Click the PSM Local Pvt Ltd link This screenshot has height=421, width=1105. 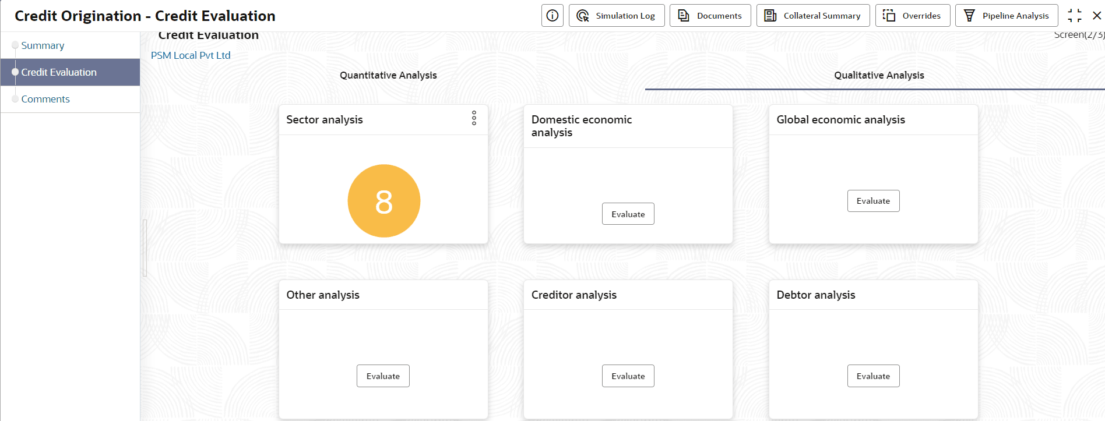pyautogui.click(x=191, y=55)
